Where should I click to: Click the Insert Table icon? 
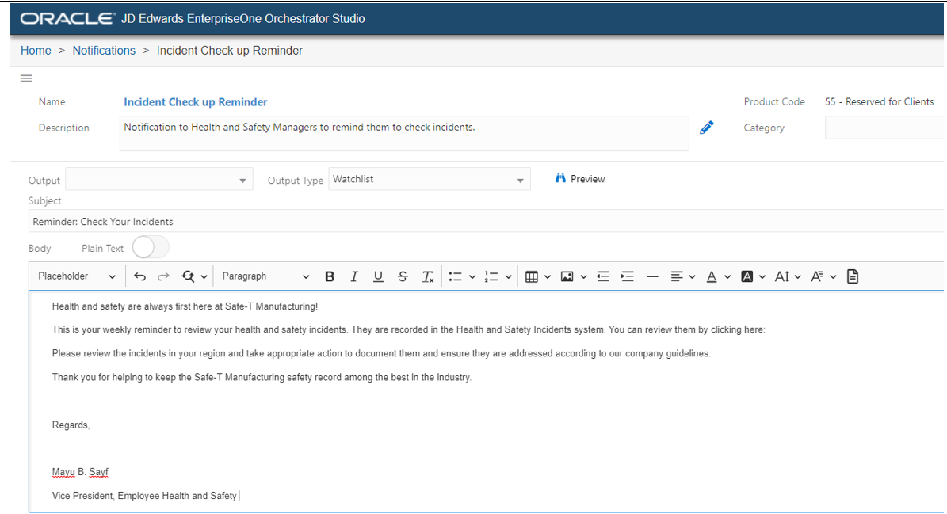tap(532, 276)
